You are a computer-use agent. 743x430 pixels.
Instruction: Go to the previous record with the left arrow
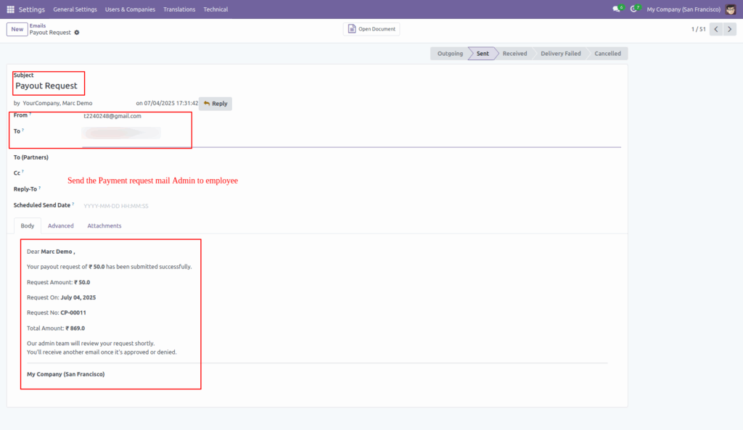point(715,28)
